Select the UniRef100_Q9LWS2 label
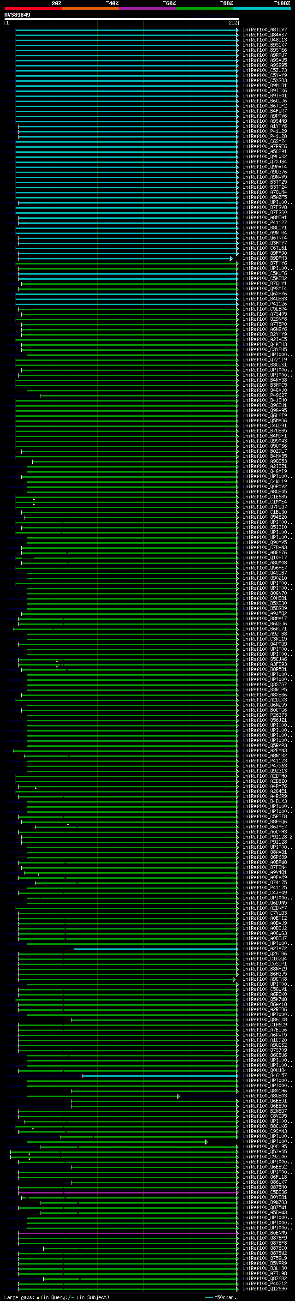The width and height of the screenshot is (295, 1301). coord(264,156)
